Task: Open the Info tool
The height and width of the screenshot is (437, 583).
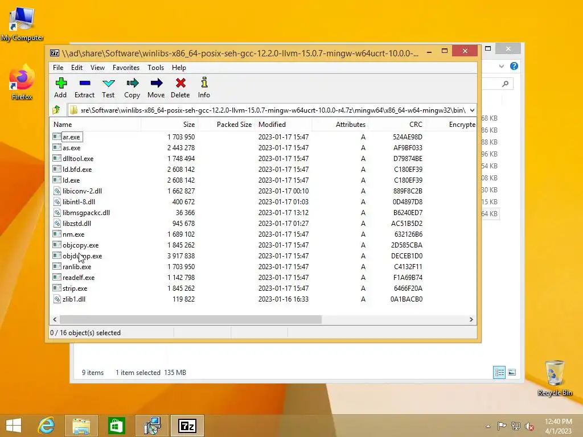Action: (x=204, y=82)
